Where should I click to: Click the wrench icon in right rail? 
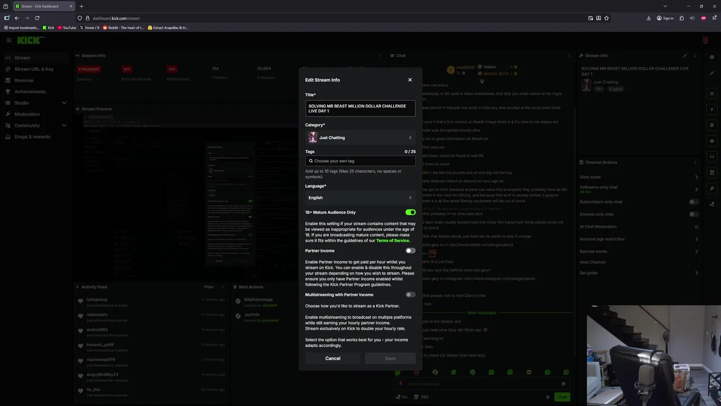[712, 188]
